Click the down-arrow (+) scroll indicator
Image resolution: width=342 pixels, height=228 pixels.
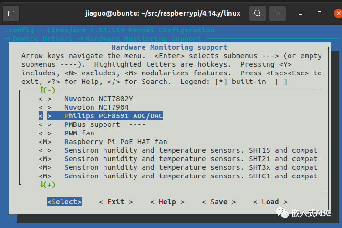click(x=48, y=185)
